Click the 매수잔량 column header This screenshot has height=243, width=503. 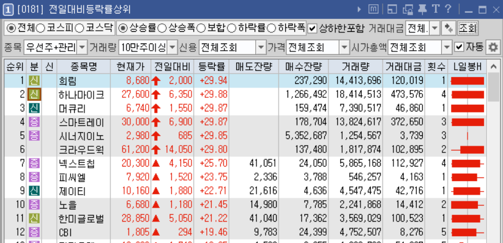[x=303, y=67]
